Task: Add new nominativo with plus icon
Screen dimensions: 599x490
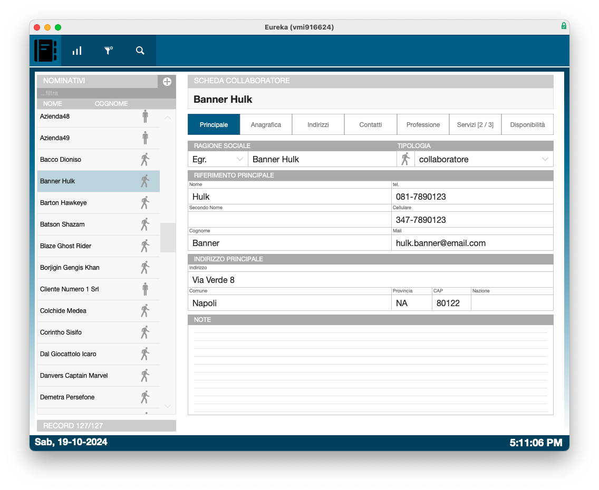Action: (167, 82)
